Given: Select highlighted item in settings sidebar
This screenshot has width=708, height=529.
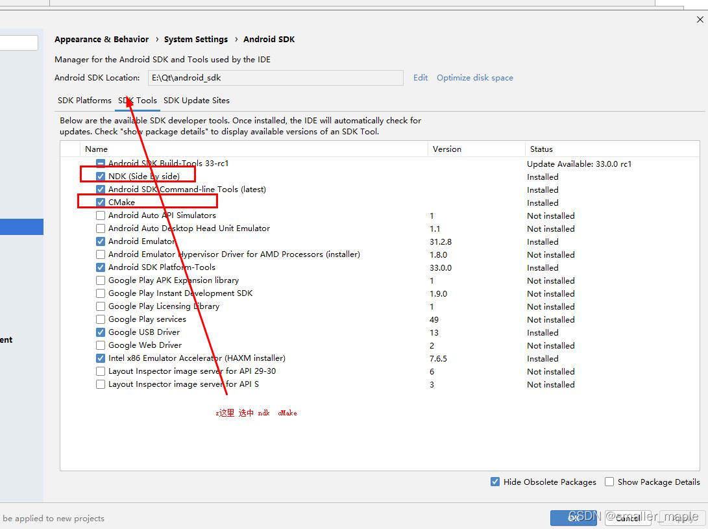Looking at the screenshot, I should click(21, 227).
